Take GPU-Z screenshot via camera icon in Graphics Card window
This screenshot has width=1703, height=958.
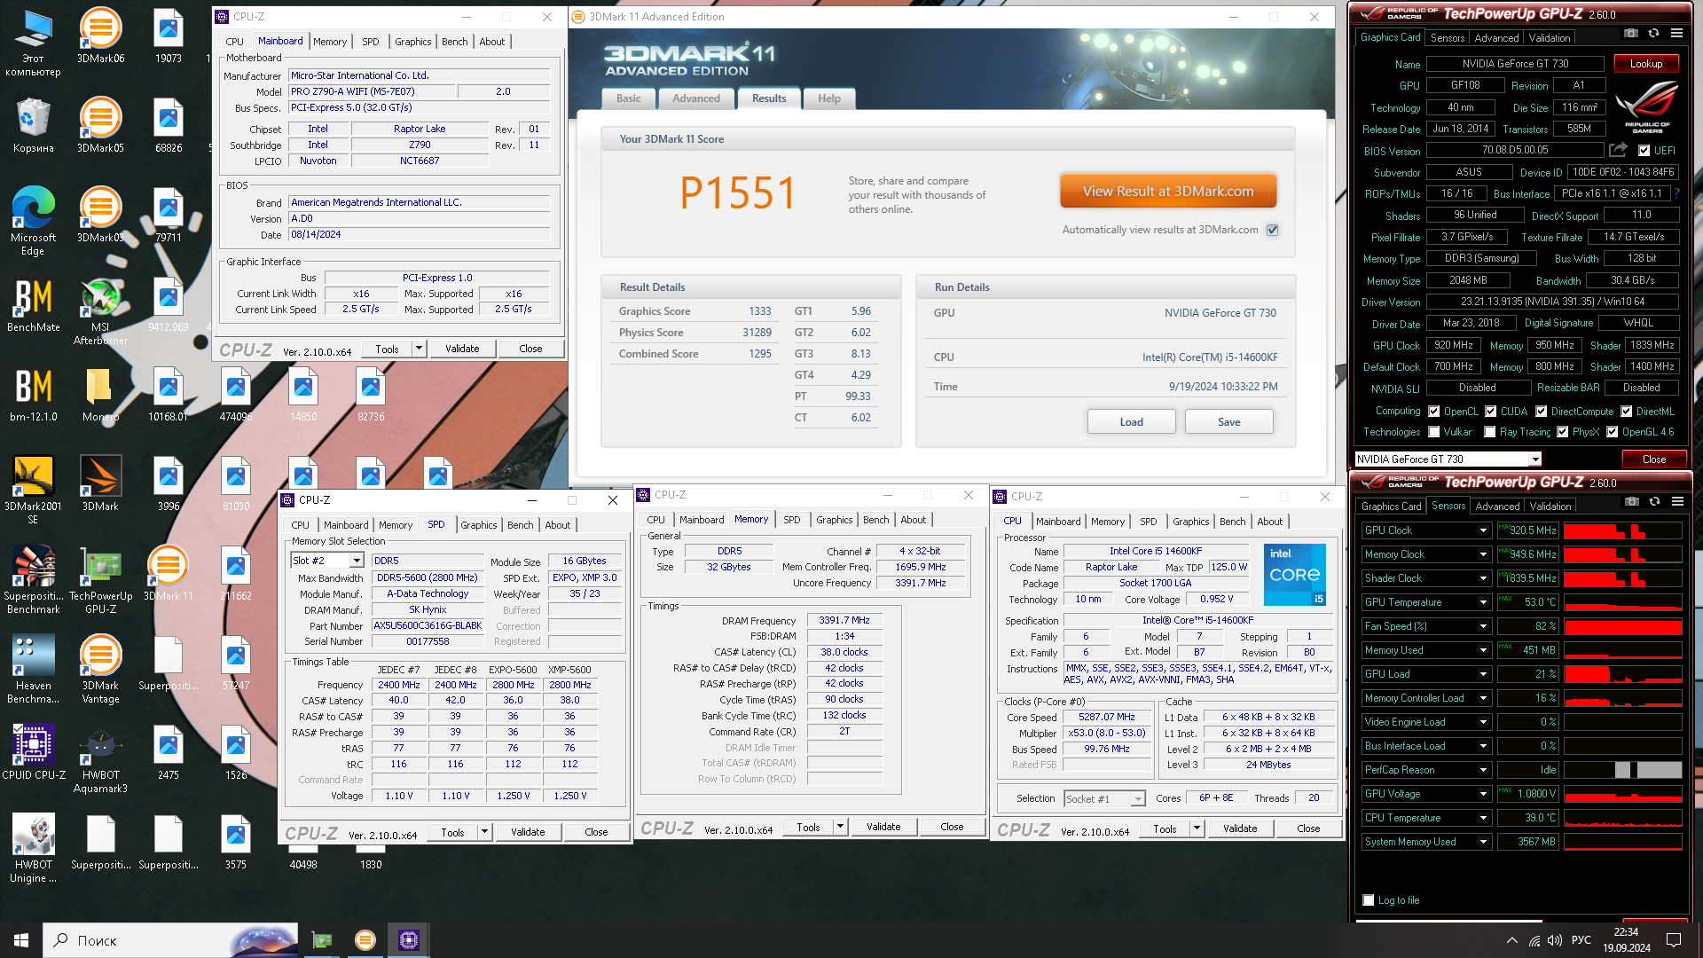point(1630,34)
